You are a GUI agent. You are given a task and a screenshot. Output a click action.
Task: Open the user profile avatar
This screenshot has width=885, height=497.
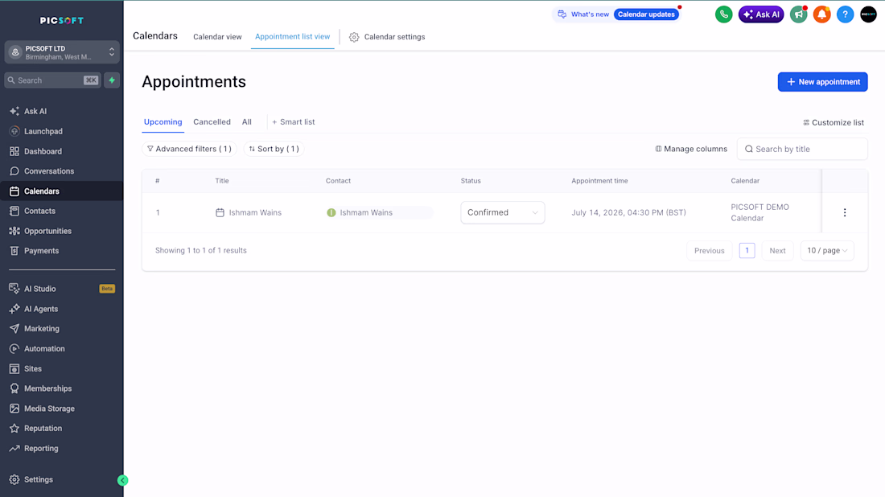tap(868, 14)
